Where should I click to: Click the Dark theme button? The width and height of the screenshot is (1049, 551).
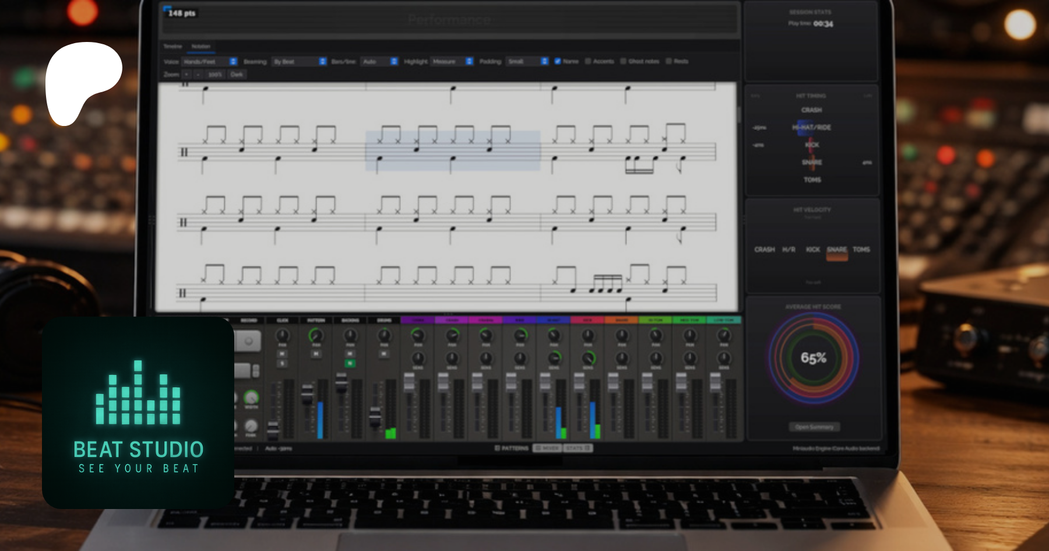click(x=237, y=75)
